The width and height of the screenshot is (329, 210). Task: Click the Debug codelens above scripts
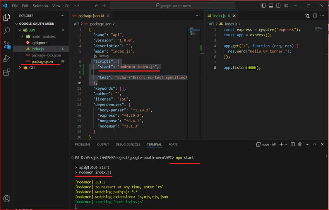tap(101, 56)
